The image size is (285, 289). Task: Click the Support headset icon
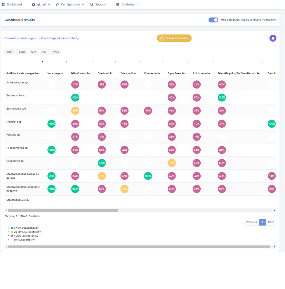[x=91, y=5]
